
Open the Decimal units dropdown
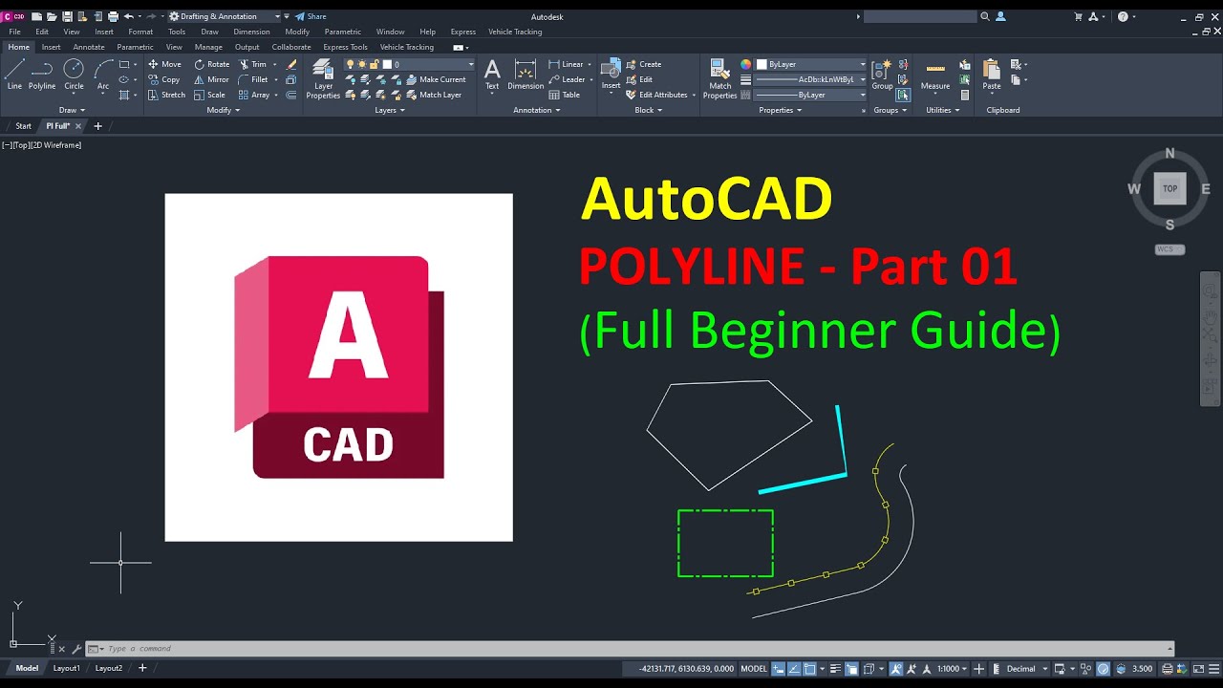[x=1027, y=669]
